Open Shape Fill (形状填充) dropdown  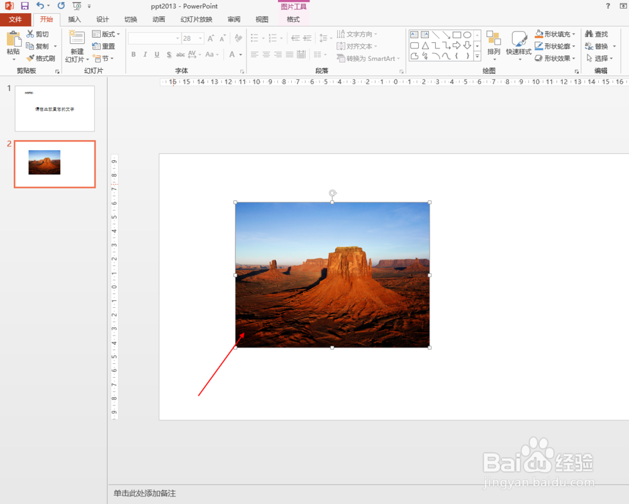click(555, 34)
